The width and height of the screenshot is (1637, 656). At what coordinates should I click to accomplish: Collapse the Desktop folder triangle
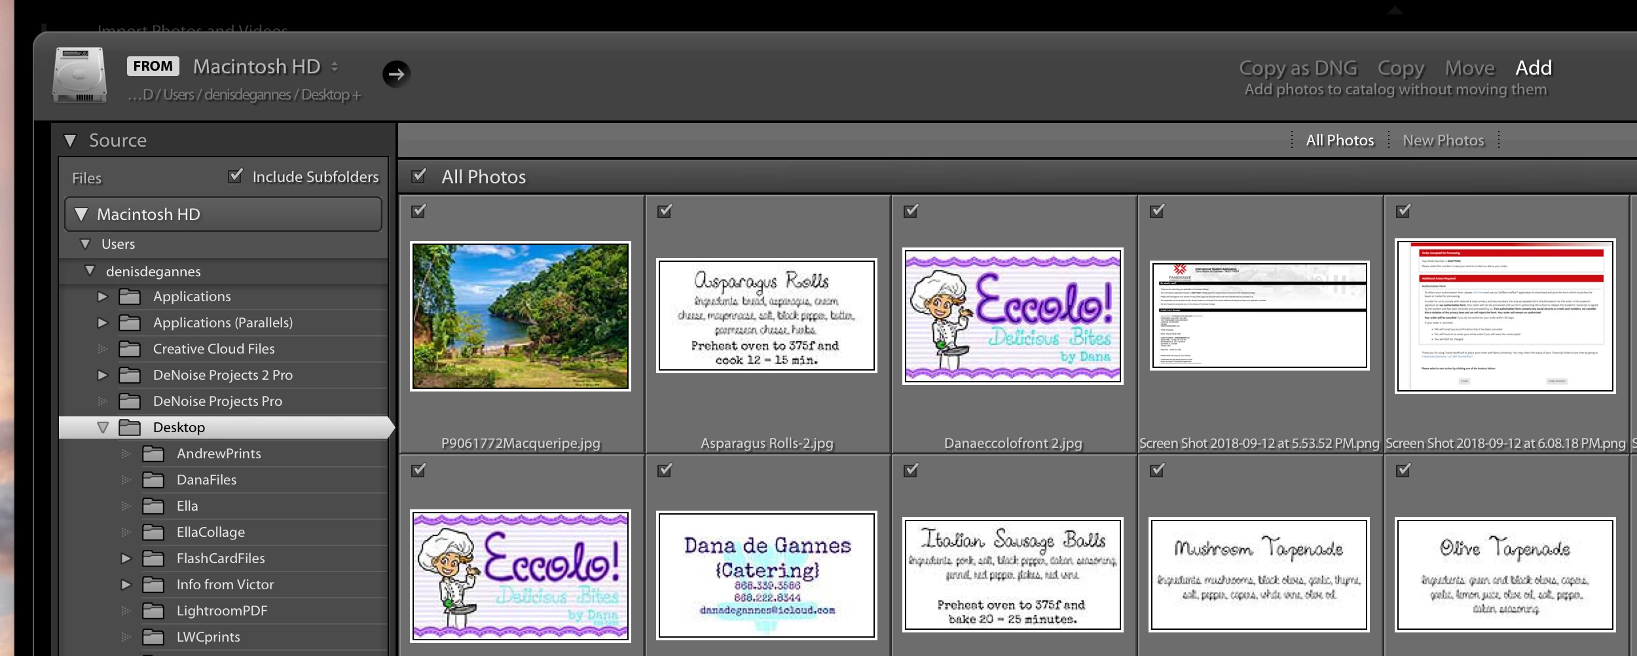pyautogui.click(x=103, y=428)
